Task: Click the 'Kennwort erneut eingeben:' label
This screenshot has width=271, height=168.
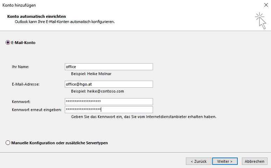Action: pyautogui.click(x=36, y=110)
